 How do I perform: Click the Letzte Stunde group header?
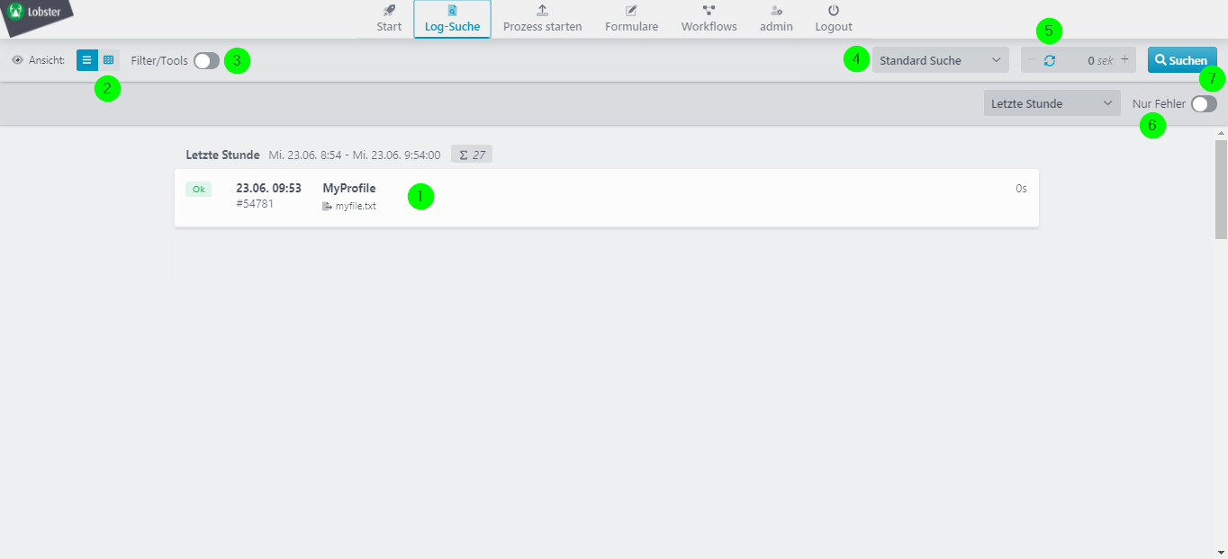pyautogui.click(x=222, y=155)
